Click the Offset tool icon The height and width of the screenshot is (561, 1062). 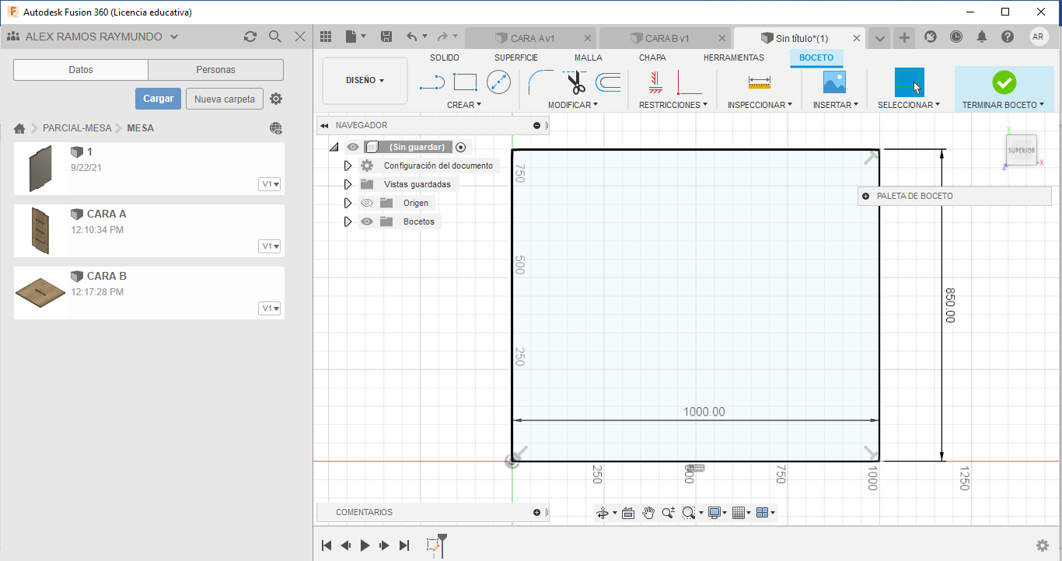click(608, 82)
